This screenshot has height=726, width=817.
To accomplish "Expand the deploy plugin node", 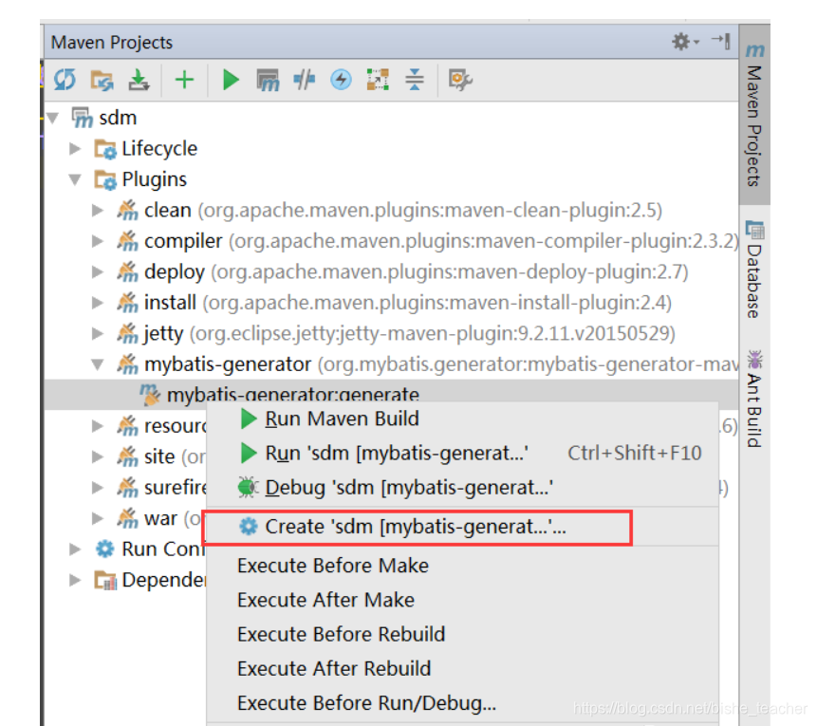I will (x=98, y=271).
